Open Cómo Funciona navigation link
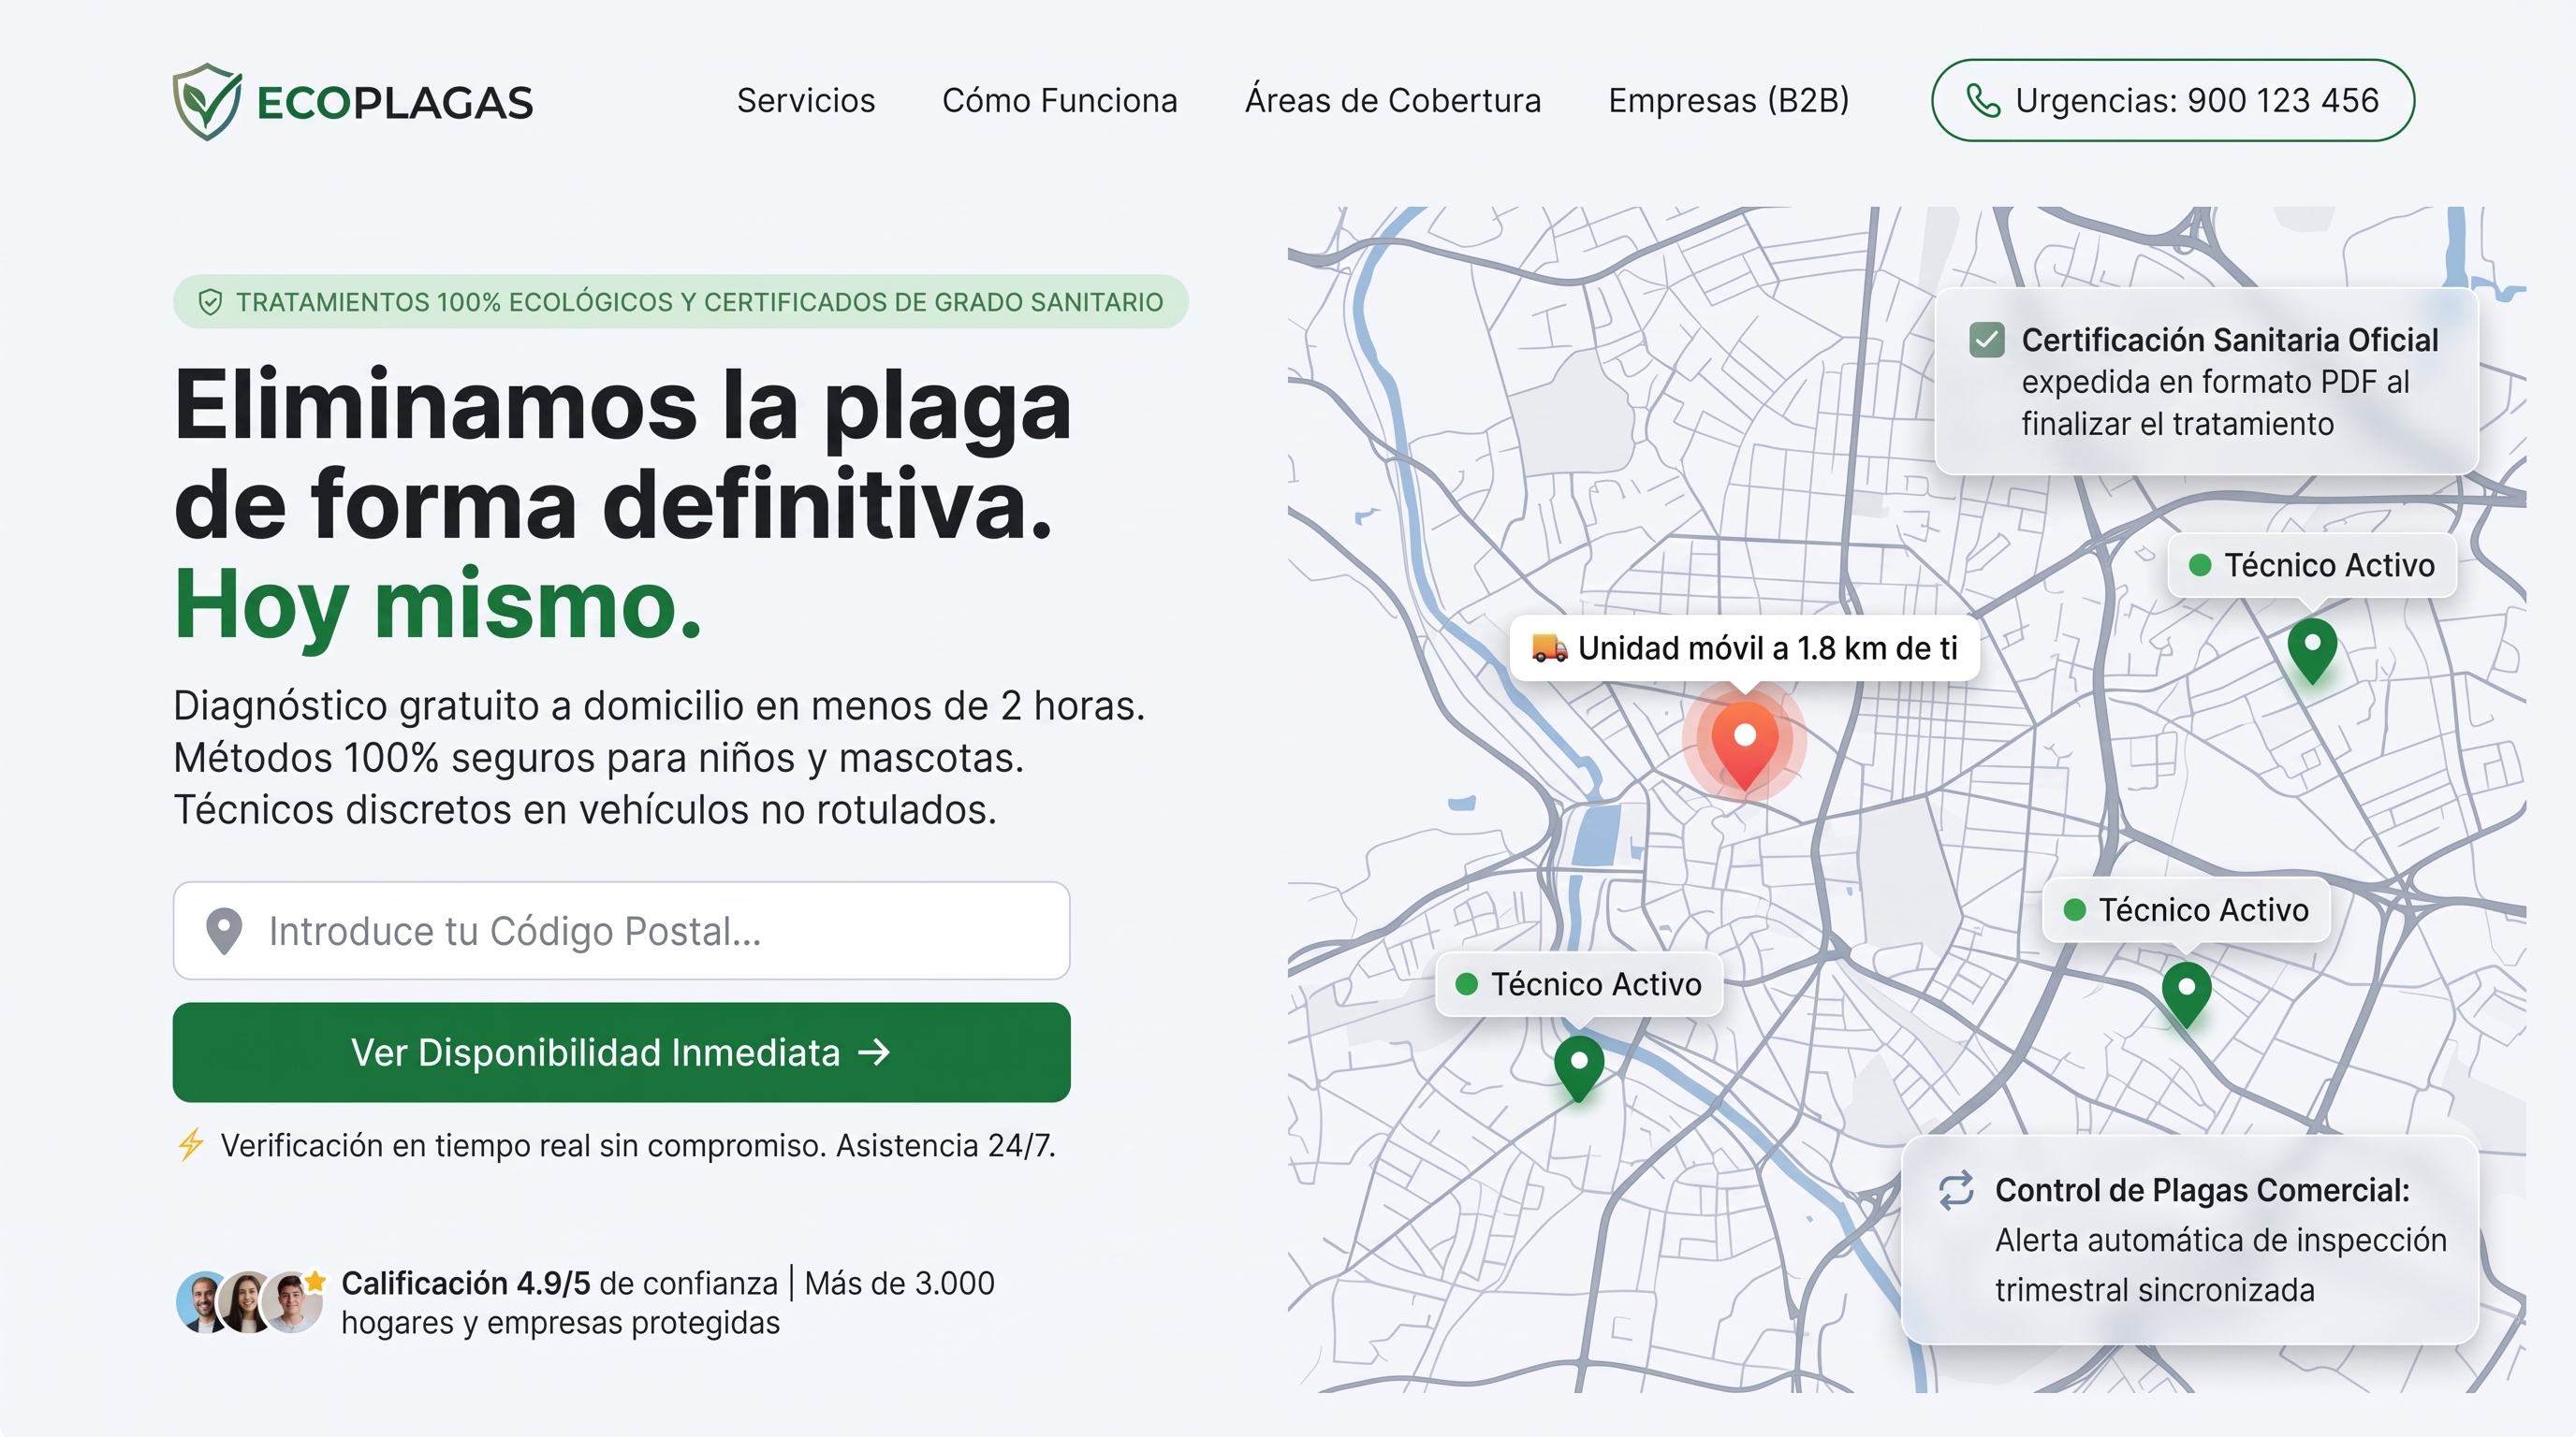2576x1437 pixels. pyautogui.click(x=1060, y=101)
